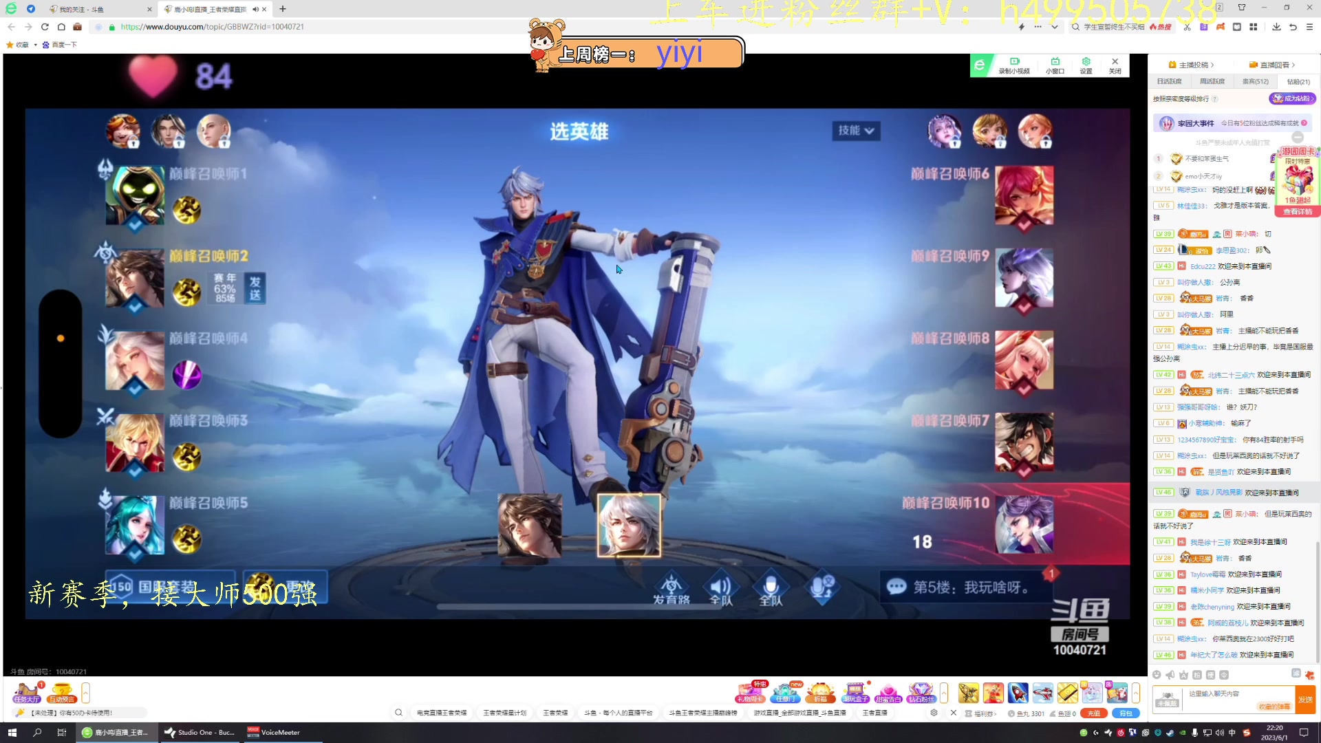Open the 礼物周卡 gift card icon

pyautogui.click(x=750, y=692)
